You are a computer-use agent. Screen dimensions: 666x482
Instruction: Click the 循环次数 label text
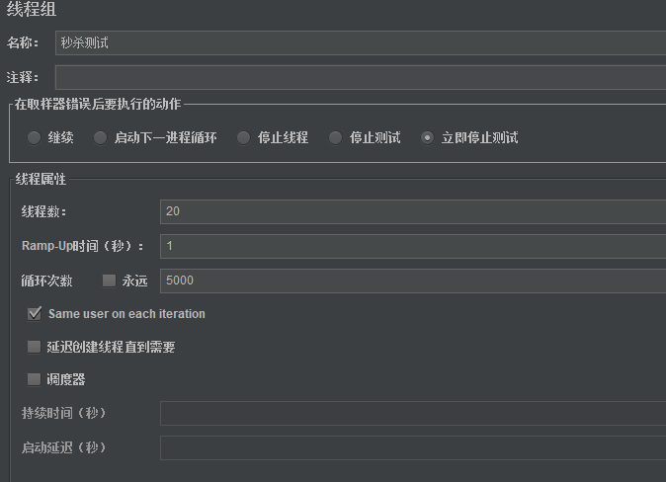[x=46, y=281]
